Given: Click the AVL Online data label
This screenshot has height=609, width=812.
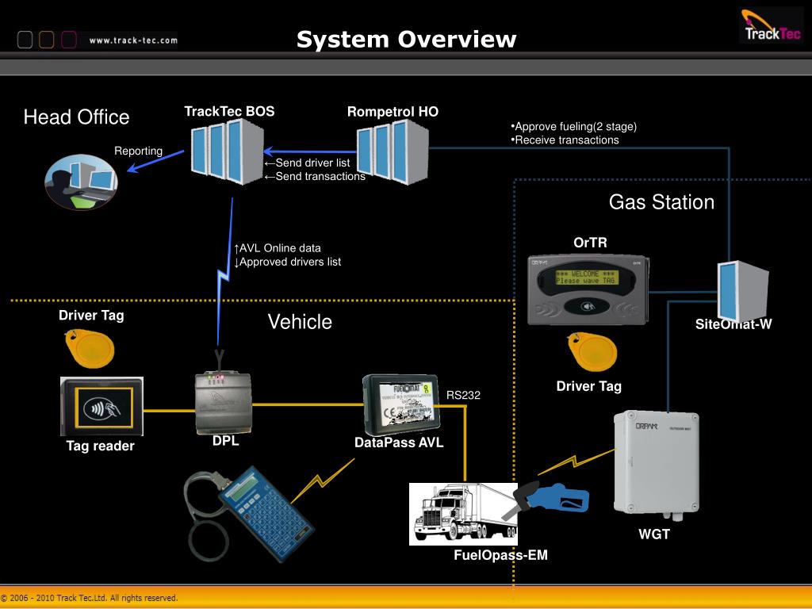Looking at the screenshot, I should click(278, 248).
